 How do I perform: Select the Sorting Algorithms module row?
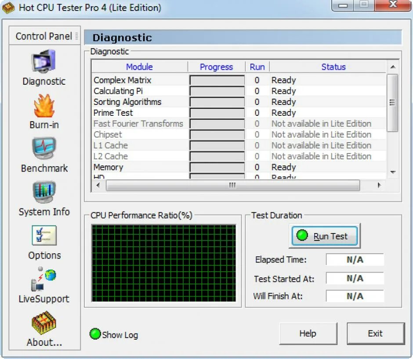(239, 102)
